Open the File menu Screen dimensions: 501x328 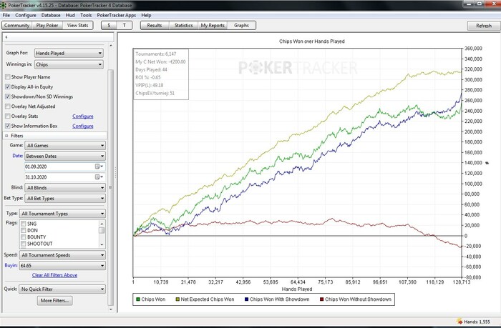pyautogui.click(x=6, y=15)
